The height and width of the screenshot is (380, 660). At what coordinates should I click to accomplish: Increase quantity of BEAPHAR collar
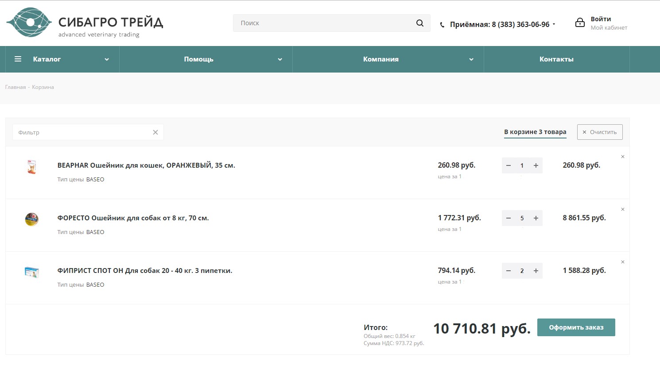[x=536, y=165]
